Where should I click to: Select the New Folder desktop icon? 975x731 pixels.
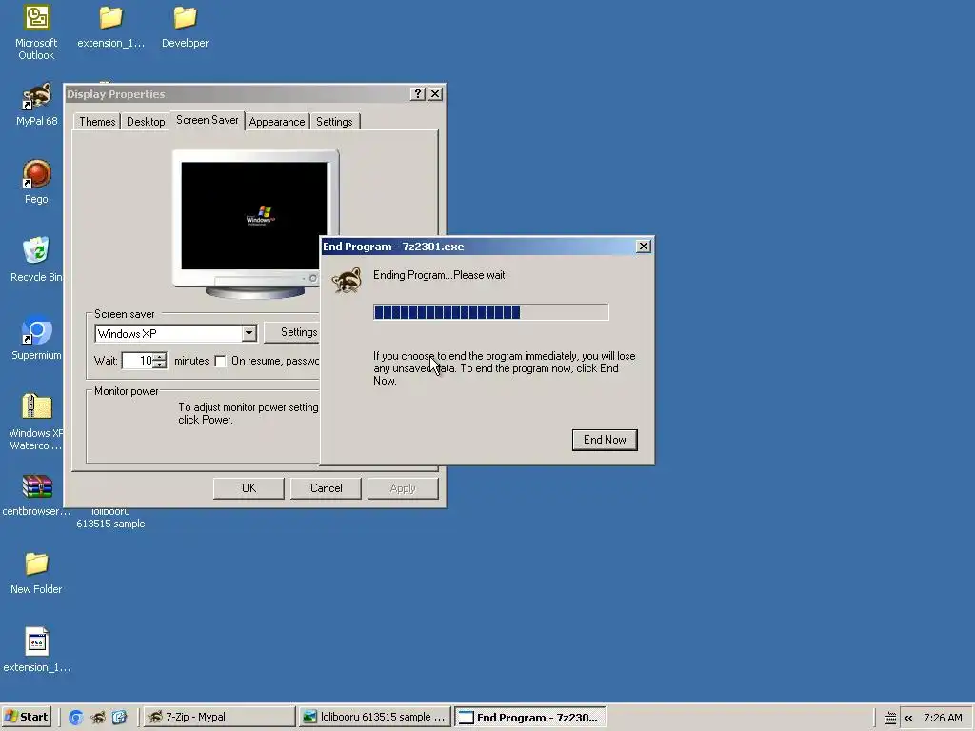[36, 573]
